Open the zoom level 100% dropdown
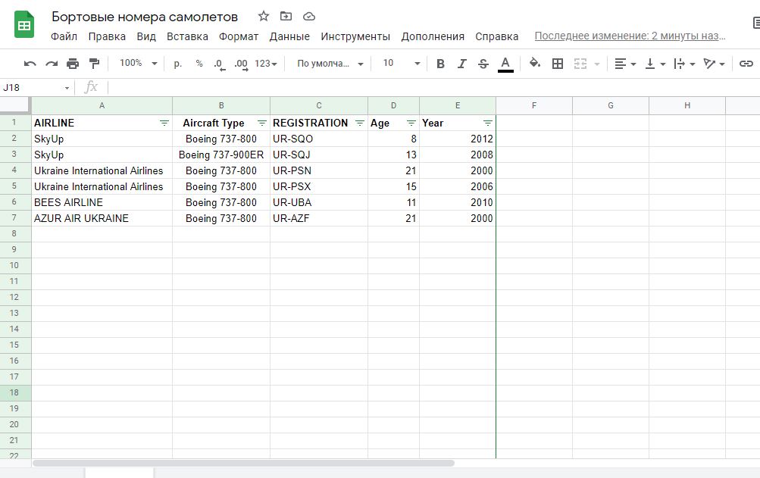 tap(139, 64)
